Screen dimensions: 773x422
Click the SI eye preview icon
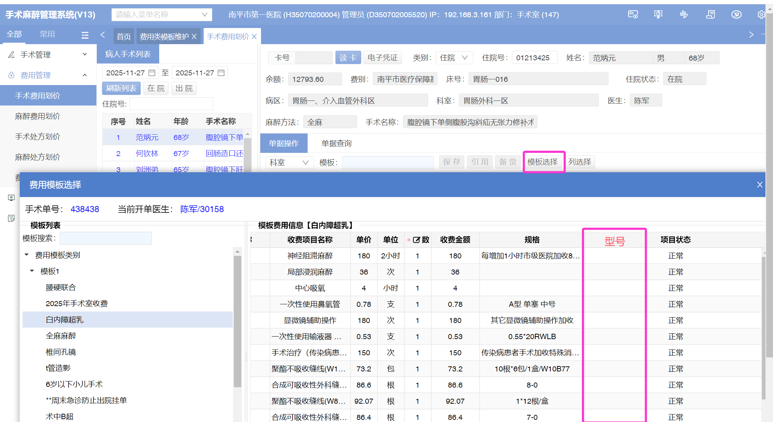(x=633, y=15)
